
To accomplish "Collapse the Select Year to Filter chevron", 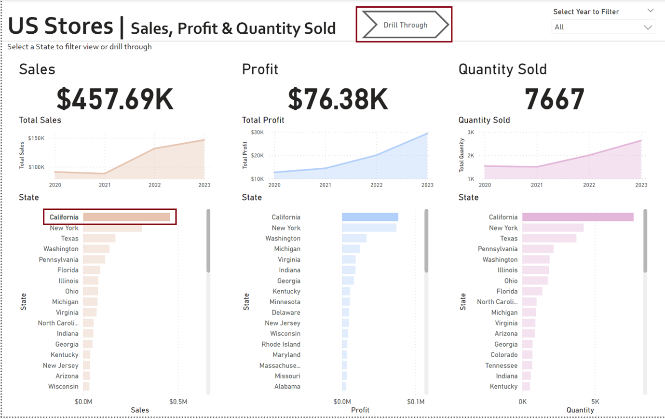I will click(650, 11).
